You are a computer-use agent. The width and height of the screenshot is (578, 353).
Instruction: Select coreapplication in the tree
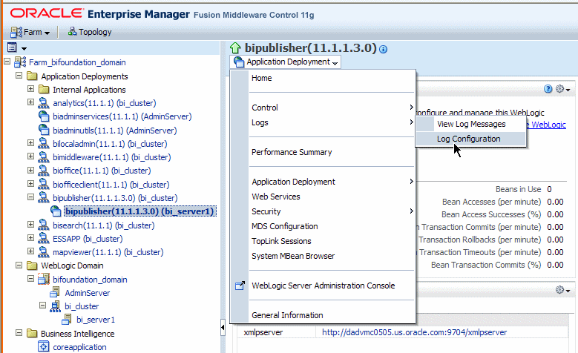point(79,347)
